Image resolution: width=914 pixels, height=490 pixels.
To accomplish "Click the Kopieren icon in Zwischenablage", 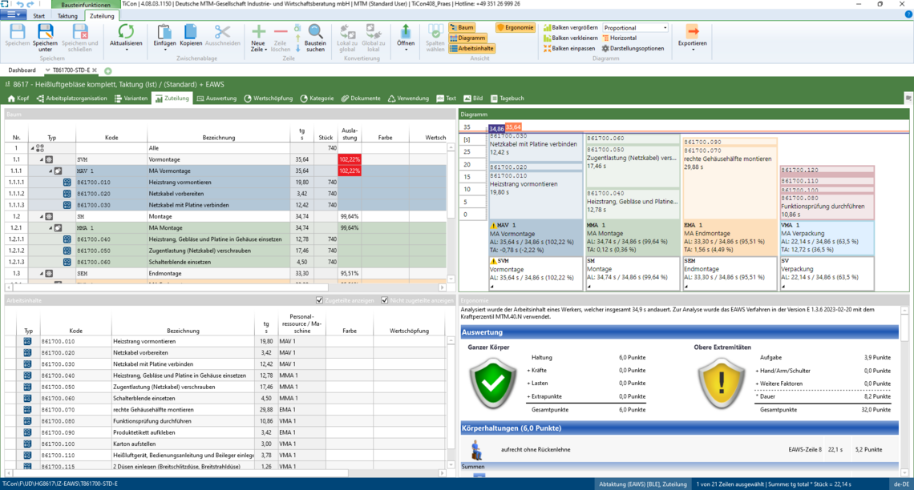I will pos(191,32).
